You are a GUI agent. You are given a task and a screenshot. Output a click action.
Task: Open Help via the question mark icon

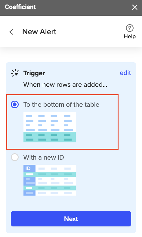pos(129,28)
